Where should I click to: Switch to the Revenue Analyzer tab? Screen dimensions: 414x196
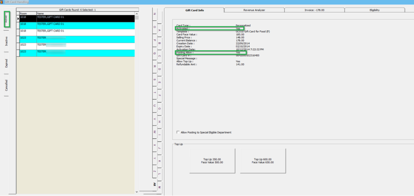coord(254,10)
